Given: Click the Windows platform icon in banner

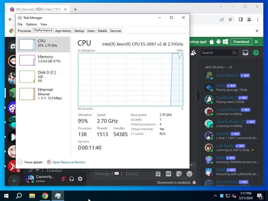Looking at the screenshot, I should [225, 42].
